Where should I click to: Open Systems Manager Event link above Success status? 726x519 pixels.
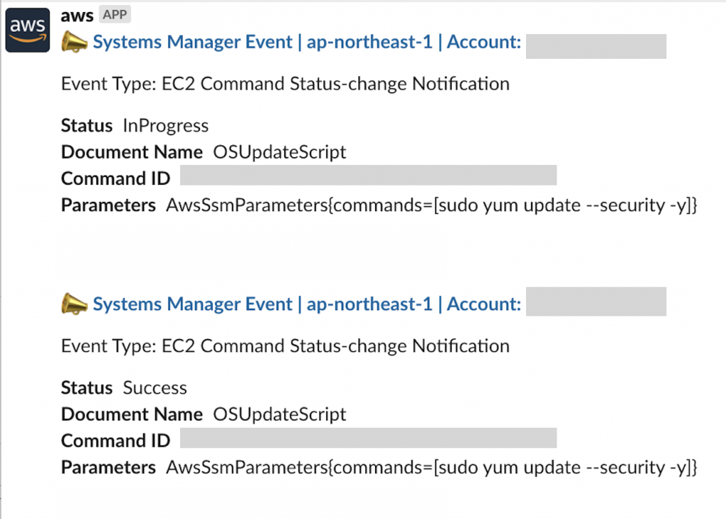click(x=307, y=304)
